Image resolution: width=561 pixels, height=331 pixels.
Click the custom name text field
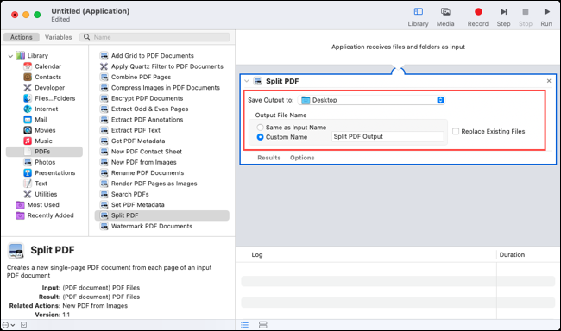[x=388, y=136]
